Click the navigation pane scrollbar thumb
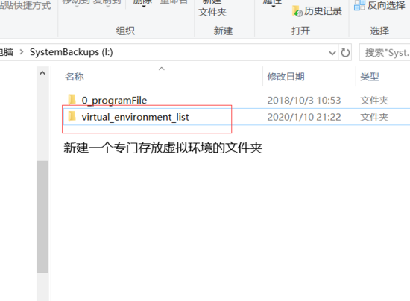The width and height of the screenshot is (410, 301). (x=42, y=217)
